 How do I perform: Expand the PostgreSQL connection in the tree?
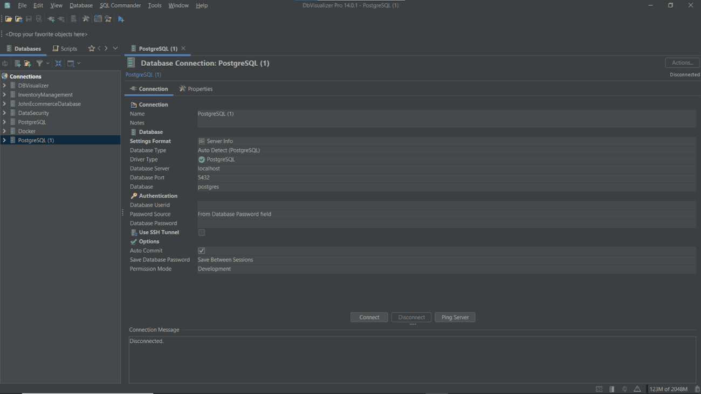(x=4, y=122)
